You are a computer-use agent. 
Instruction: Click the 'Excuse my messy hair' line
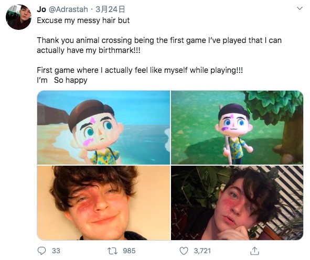coord(83,20)
